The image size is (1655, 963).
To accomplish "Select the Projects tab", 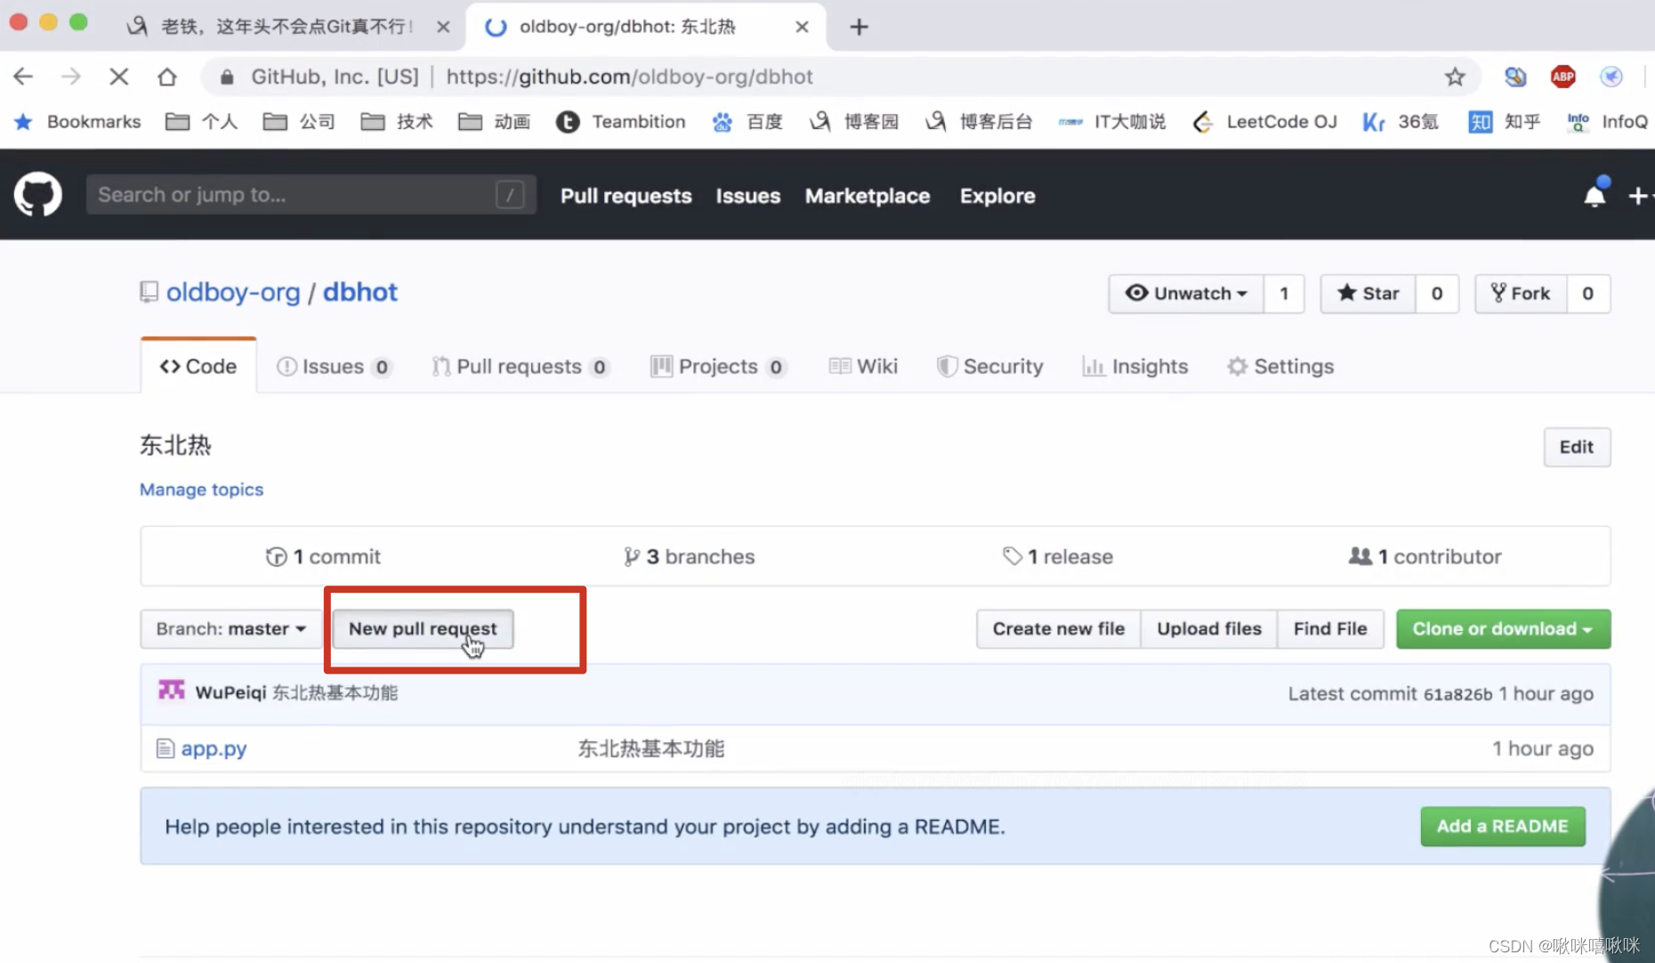I will tap(718, 367).
